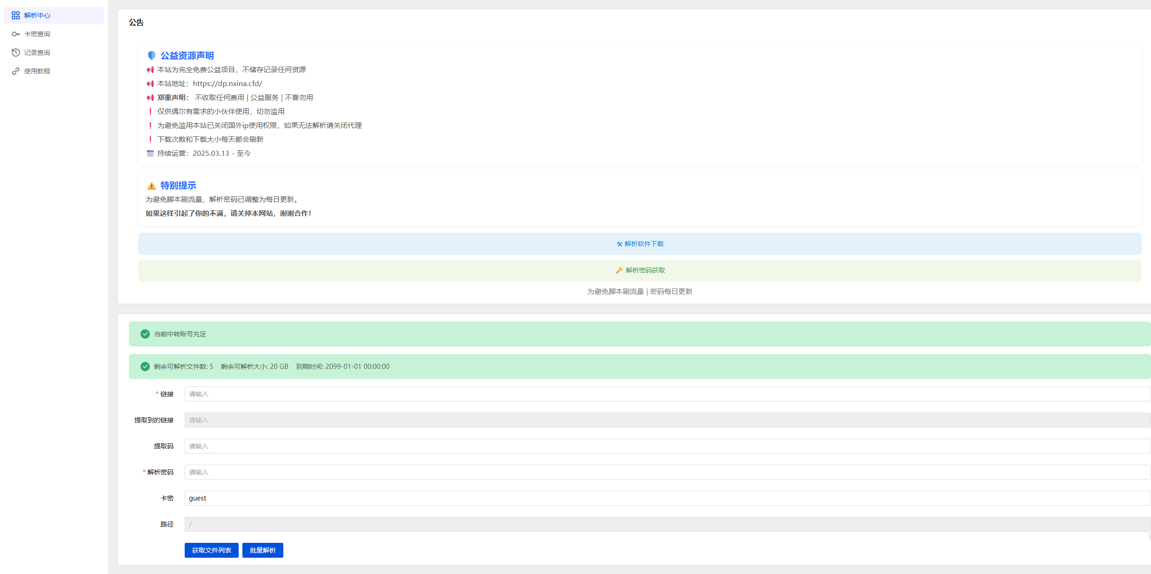Open the 卡密查询 menu item
Viewport: 1151px width, 574px height.
[x=37, y=34]
